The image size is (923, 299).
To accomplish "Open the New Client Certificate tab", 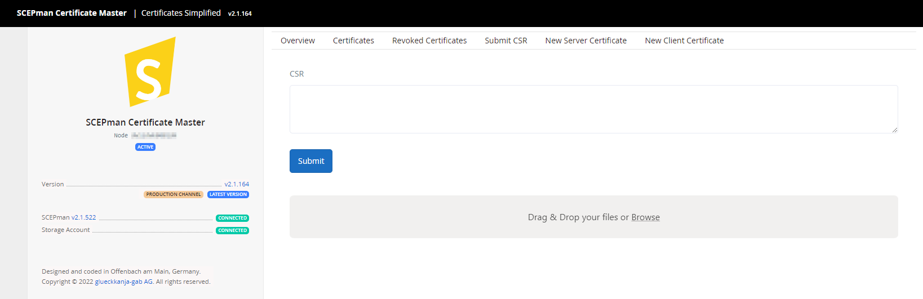I will point(684,41).
